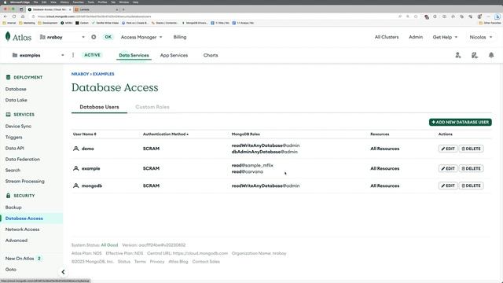Open organization settings gear icon
503x283 pixels.
(94, 37)
